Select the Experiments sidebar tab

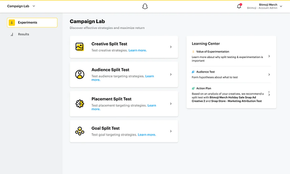point(32,23)
